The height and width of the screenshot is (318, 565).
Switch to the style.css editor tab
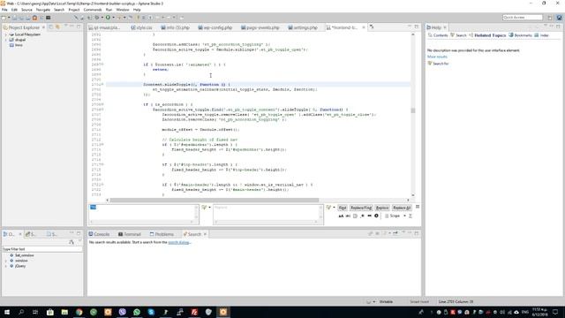[141, 27]
